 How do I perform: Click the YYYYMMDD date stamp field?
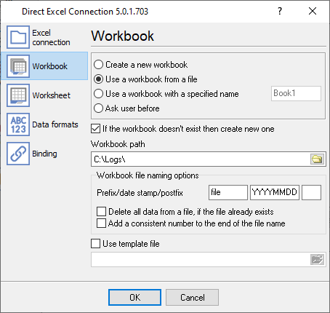tap(275, 192)
